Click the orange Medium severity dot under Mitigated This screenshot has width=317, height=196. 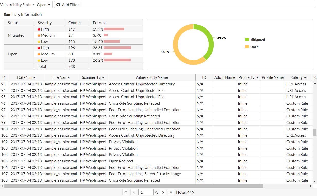click(39, 35)
